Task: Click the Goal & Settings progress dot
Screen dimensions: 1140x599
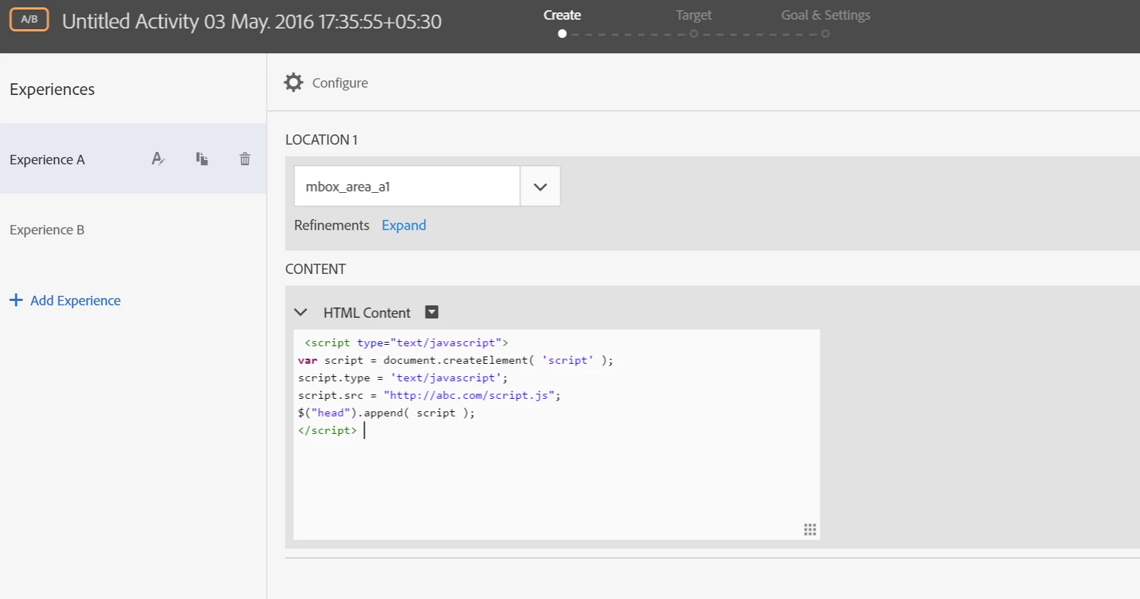Action: click(826, 34)
